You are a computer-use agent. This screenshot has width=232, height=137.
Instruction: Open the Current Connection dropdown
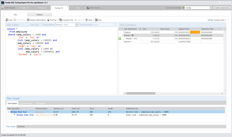[211, 8]
